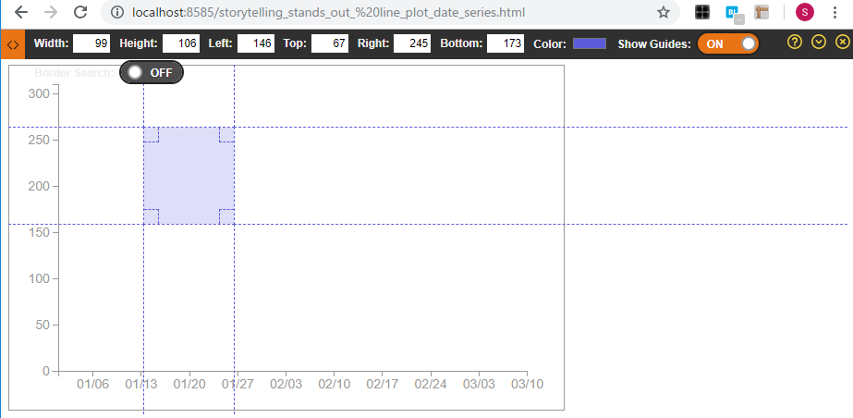The width and height of the screenshot is (853, 418).
Task: Go forward in browser history
Action: 51,13
